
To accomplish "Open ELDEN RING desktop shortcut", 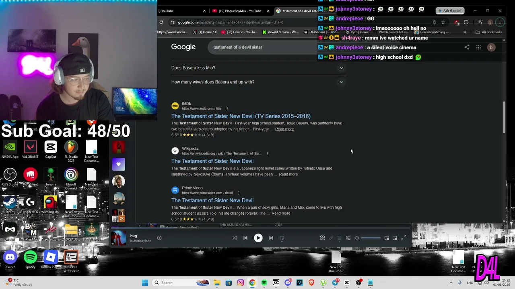I will click(x=92, y=232).
